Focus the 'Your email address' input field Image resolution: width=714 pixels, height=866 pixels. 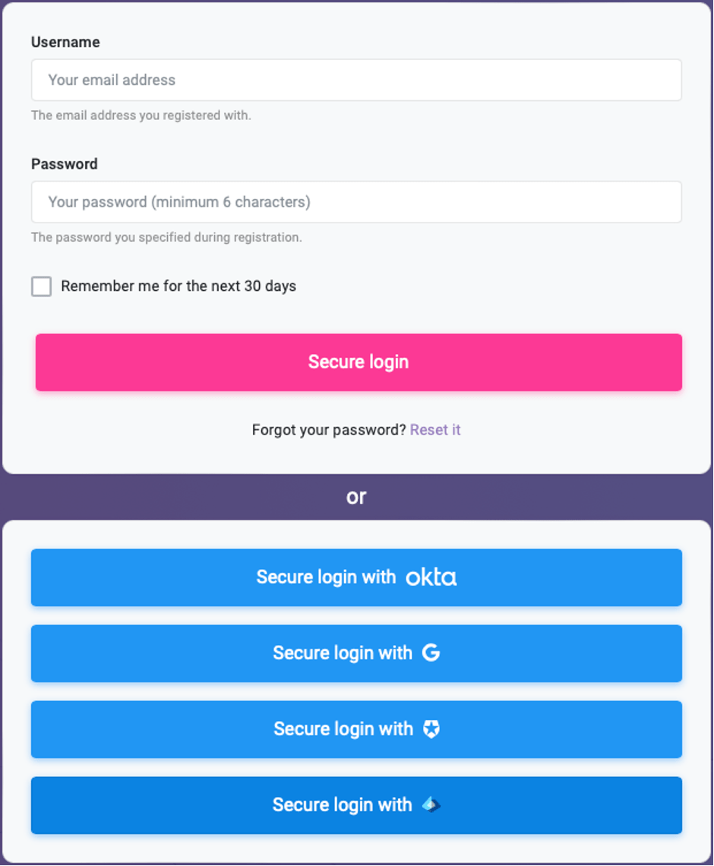[x=356, y=80]
